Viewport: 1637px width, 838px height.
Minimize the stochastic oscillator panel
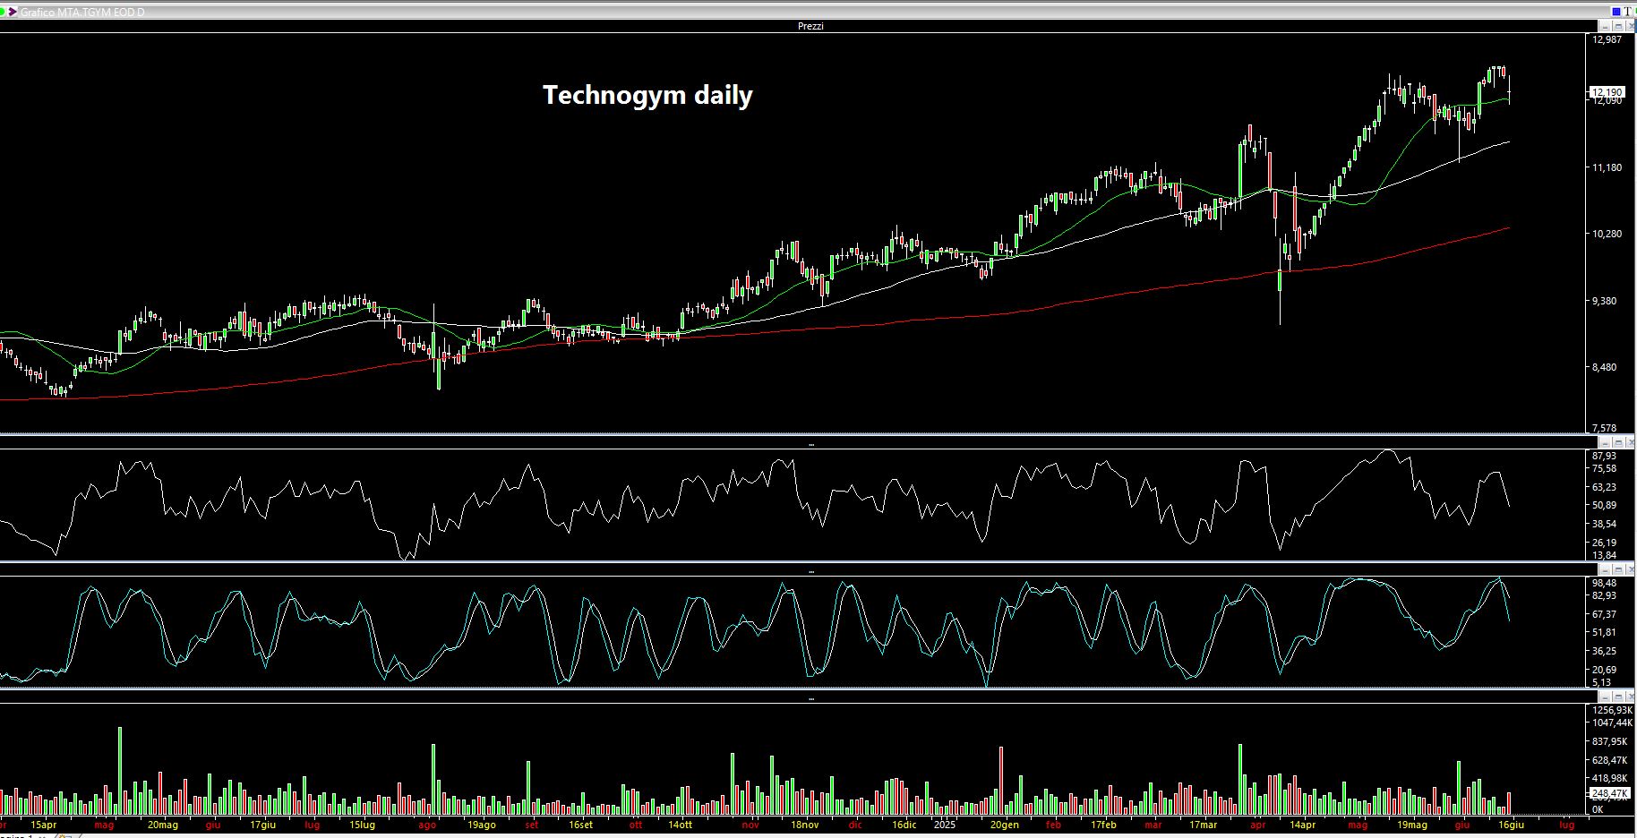tap(1606, 569)
